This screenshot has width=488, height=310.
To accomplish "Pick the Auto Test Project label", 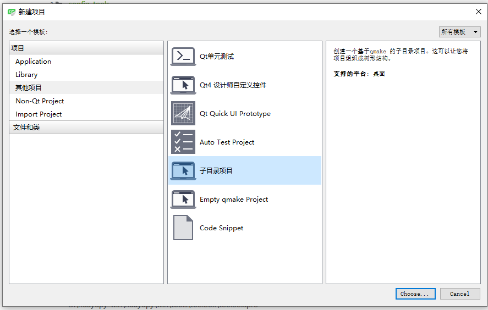I will tap(227, 142).
